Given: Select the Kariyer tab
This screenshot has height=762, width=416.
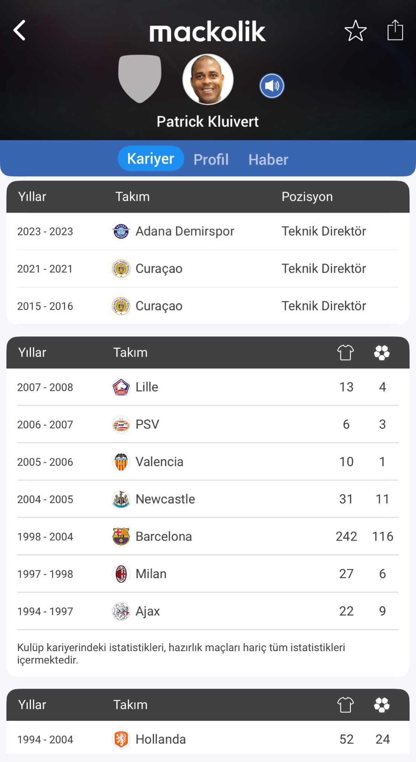Looking at the screenshot, I should click(x=151, y=159).
